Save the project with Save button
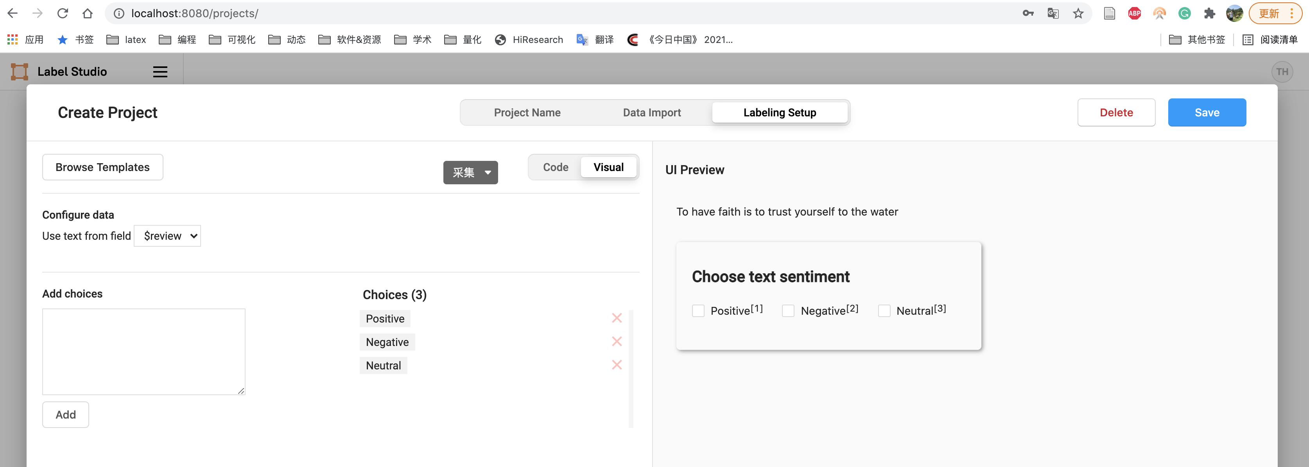This screenshot has height=467, width=1309. click(1206, 113)
